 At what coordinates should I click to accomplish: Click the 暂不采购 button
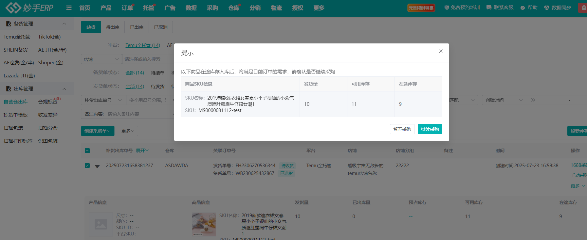tap(402, 129)
